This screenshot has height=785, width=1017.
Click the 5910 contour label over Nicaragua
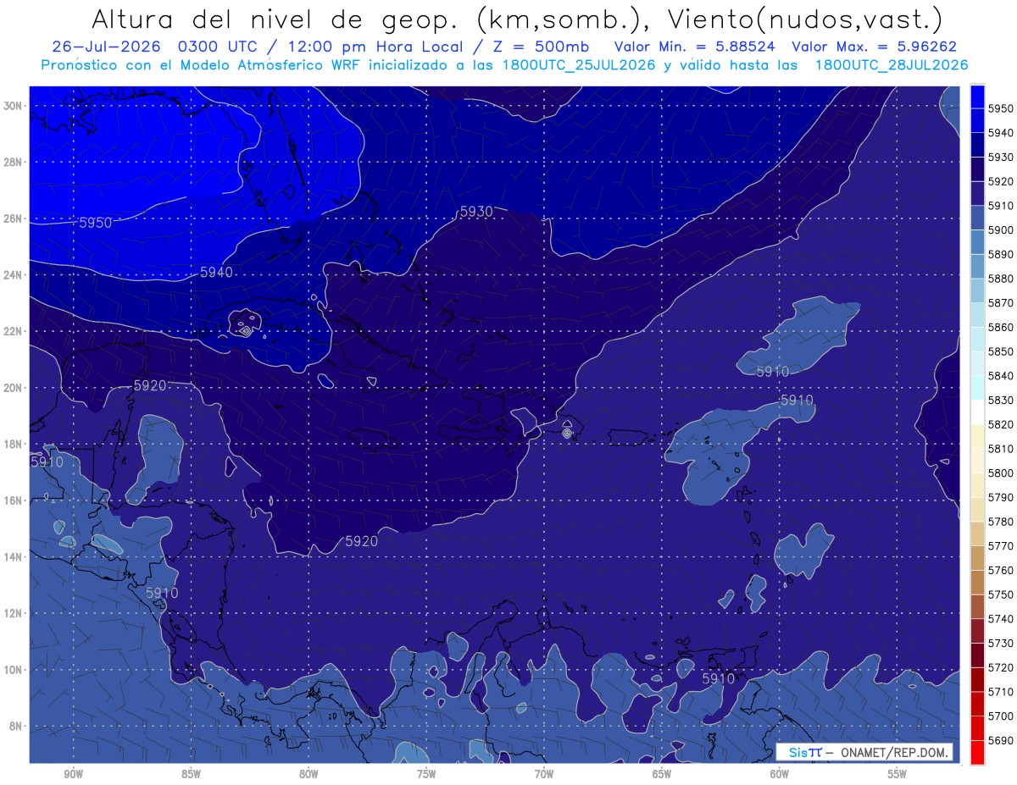(x=161, y=593)
